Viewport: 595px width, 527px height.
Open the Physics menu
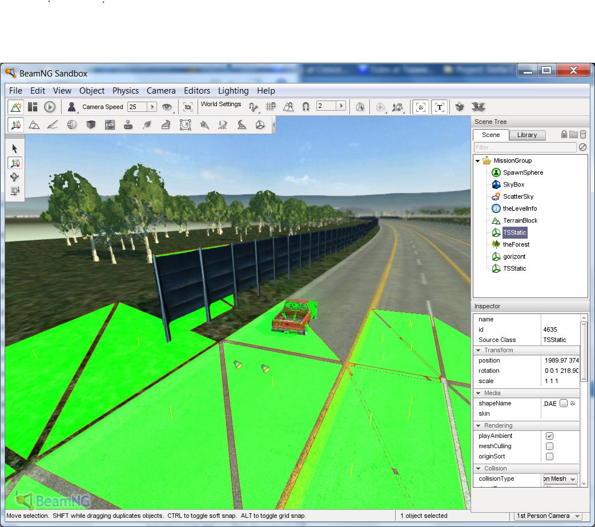point(125,91)
